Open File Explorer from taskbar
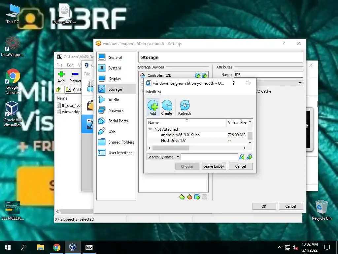The image size is (338, 254). pyautogui.click(x=40, y=247)
